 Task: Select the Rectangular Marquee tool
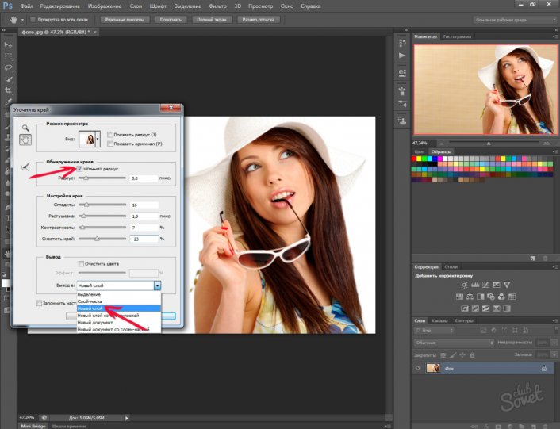8,56
